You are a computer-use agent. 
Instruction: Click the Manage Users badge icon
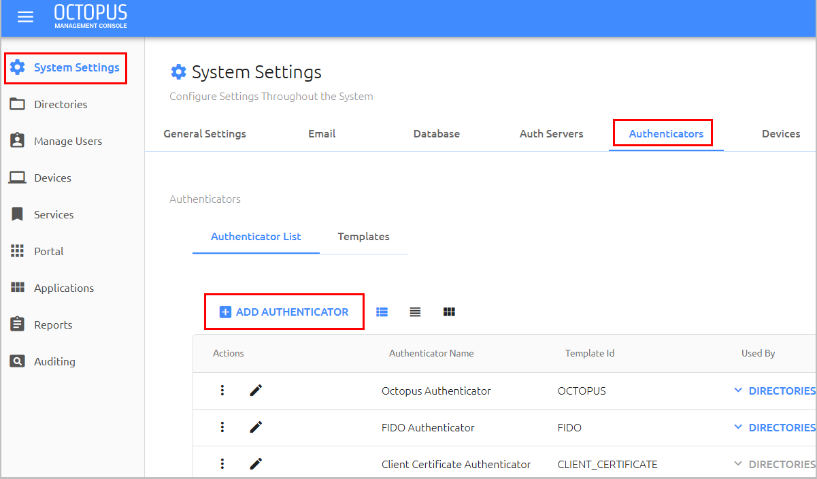[x=18, y=140]
